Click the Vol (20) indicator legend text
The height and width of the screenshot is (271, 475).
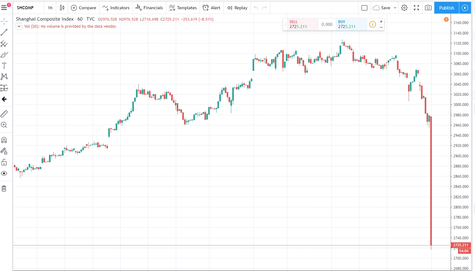click(x=70, y=26)
